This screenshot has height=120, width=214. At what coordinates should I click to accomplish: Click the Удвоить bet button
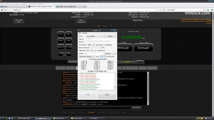[61, 47]
